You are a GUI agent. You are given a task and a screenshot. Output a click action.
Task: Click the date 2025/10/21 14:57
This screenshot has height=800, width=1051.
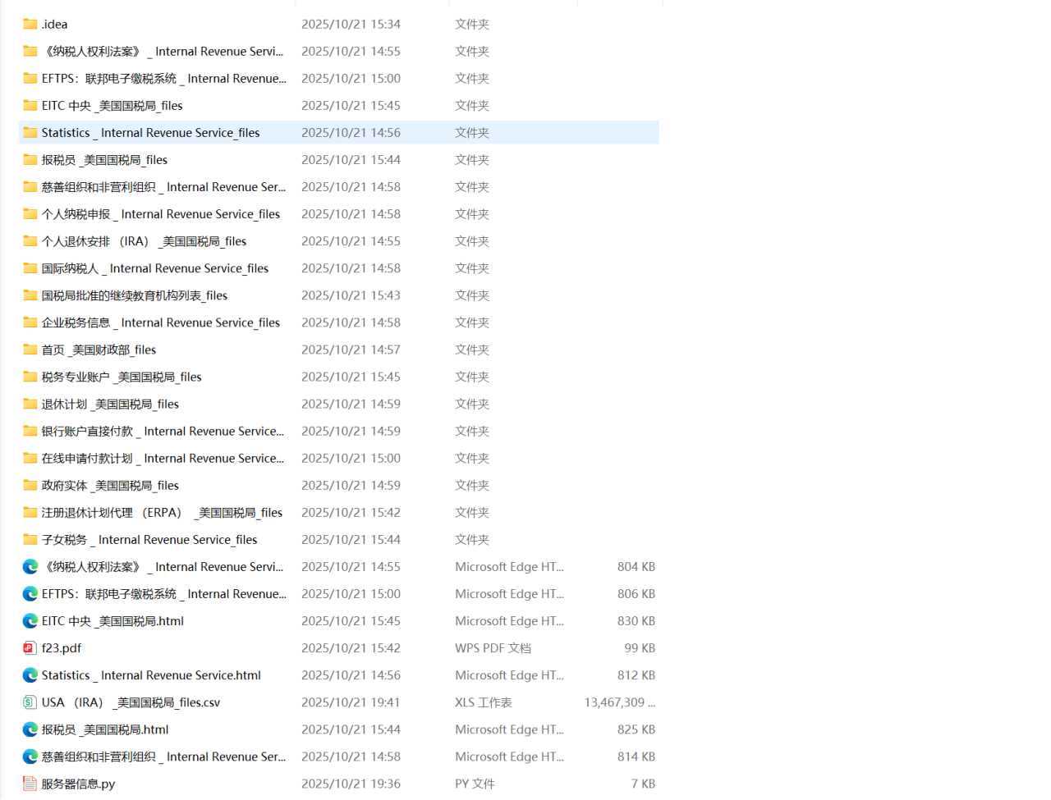tap(351, 349)
